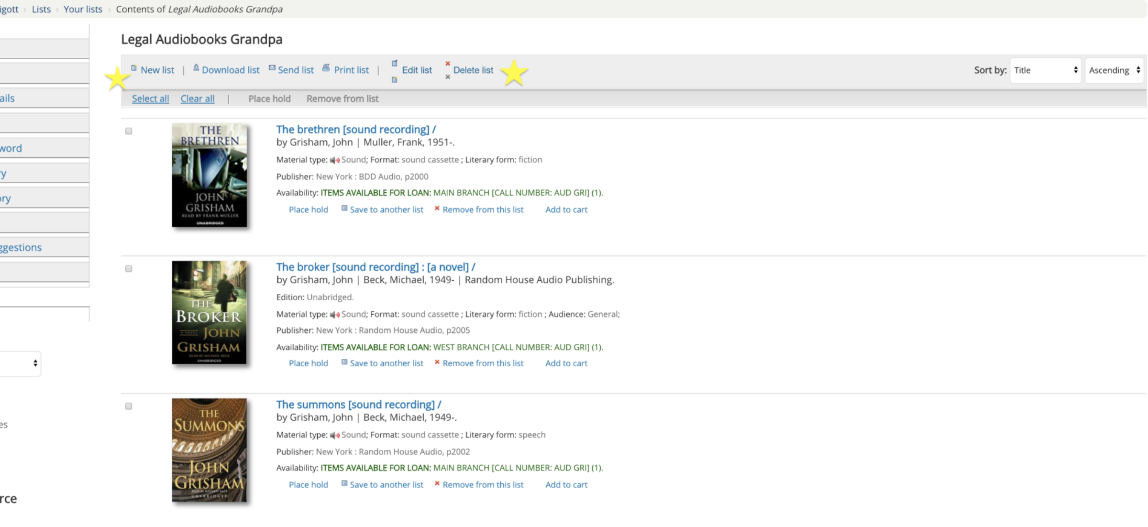Image resolution: width=1148 pixels, height=527 pixels.
Task: Go to Lists breadcrumb
Action: tap(41, 9)
